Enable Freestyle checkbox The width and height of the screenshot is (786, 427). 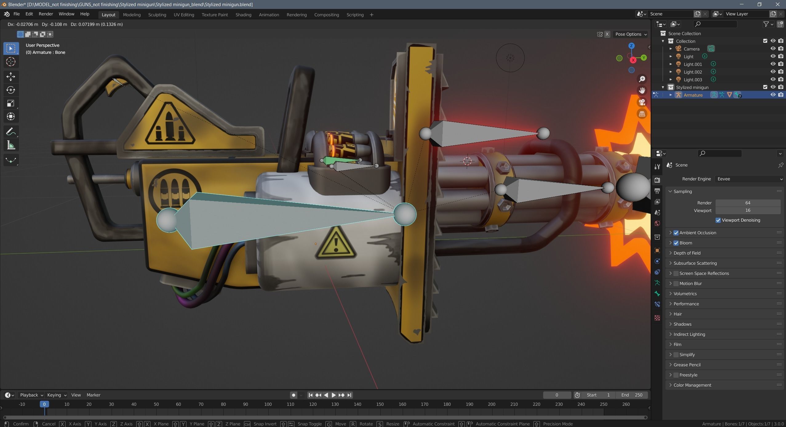tap(676, 375)
